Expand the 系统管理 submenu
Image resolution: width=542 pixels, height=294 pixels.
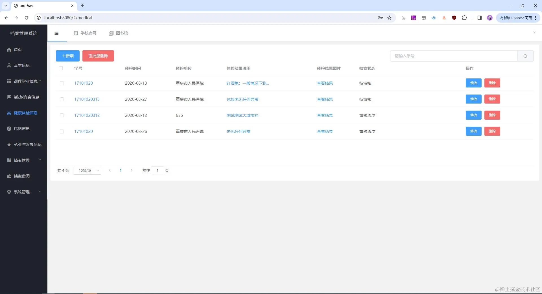[40, 192]
